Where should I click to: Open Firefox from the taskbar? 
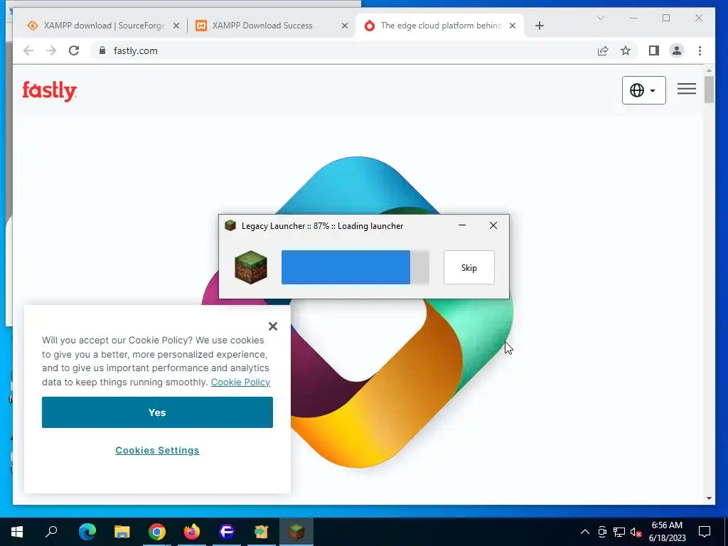point(192,532)
